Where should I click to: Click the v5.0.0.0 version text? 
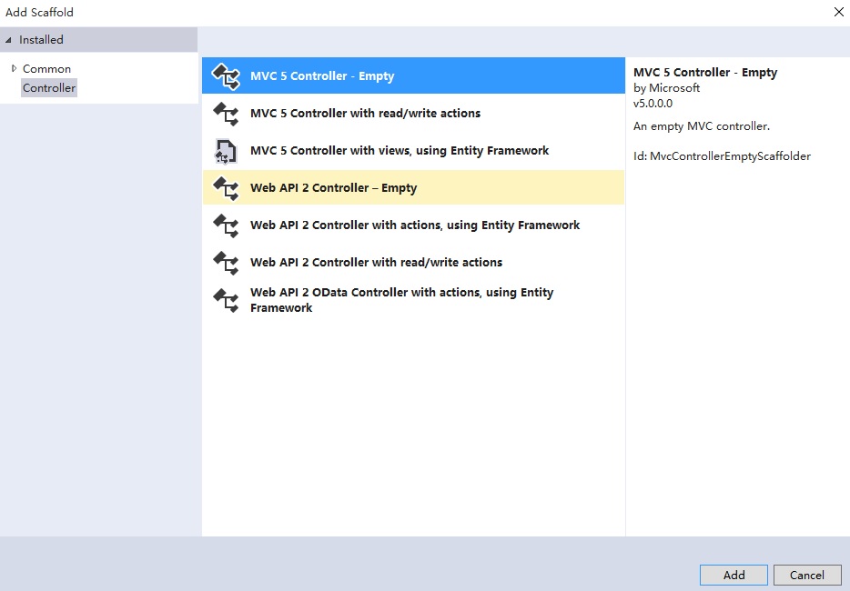(653, 104)
